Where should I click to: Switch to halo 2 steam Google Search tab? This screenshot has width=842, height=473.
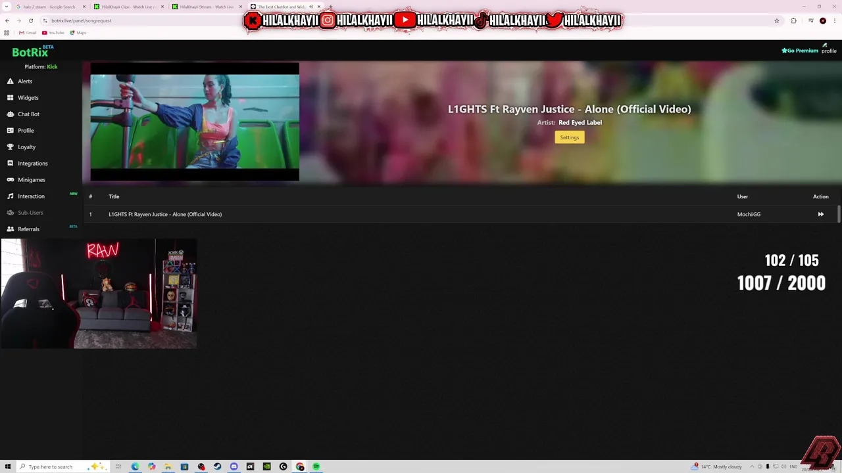point(50,7)
